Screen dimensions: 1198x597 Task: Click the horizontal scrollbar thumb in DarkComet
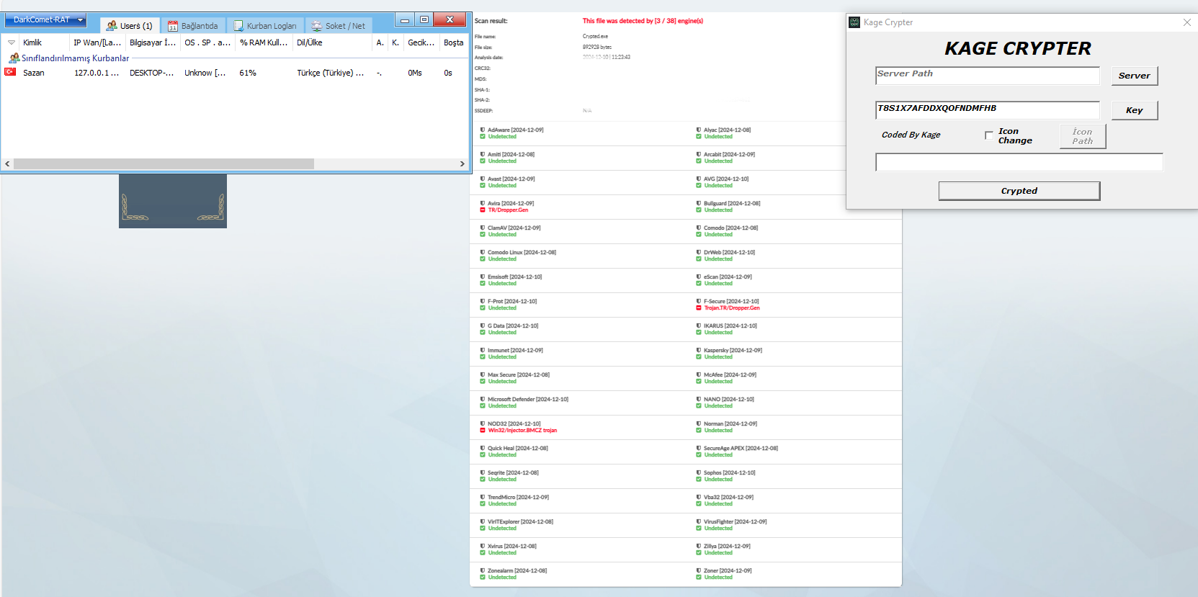click(164, 164)
